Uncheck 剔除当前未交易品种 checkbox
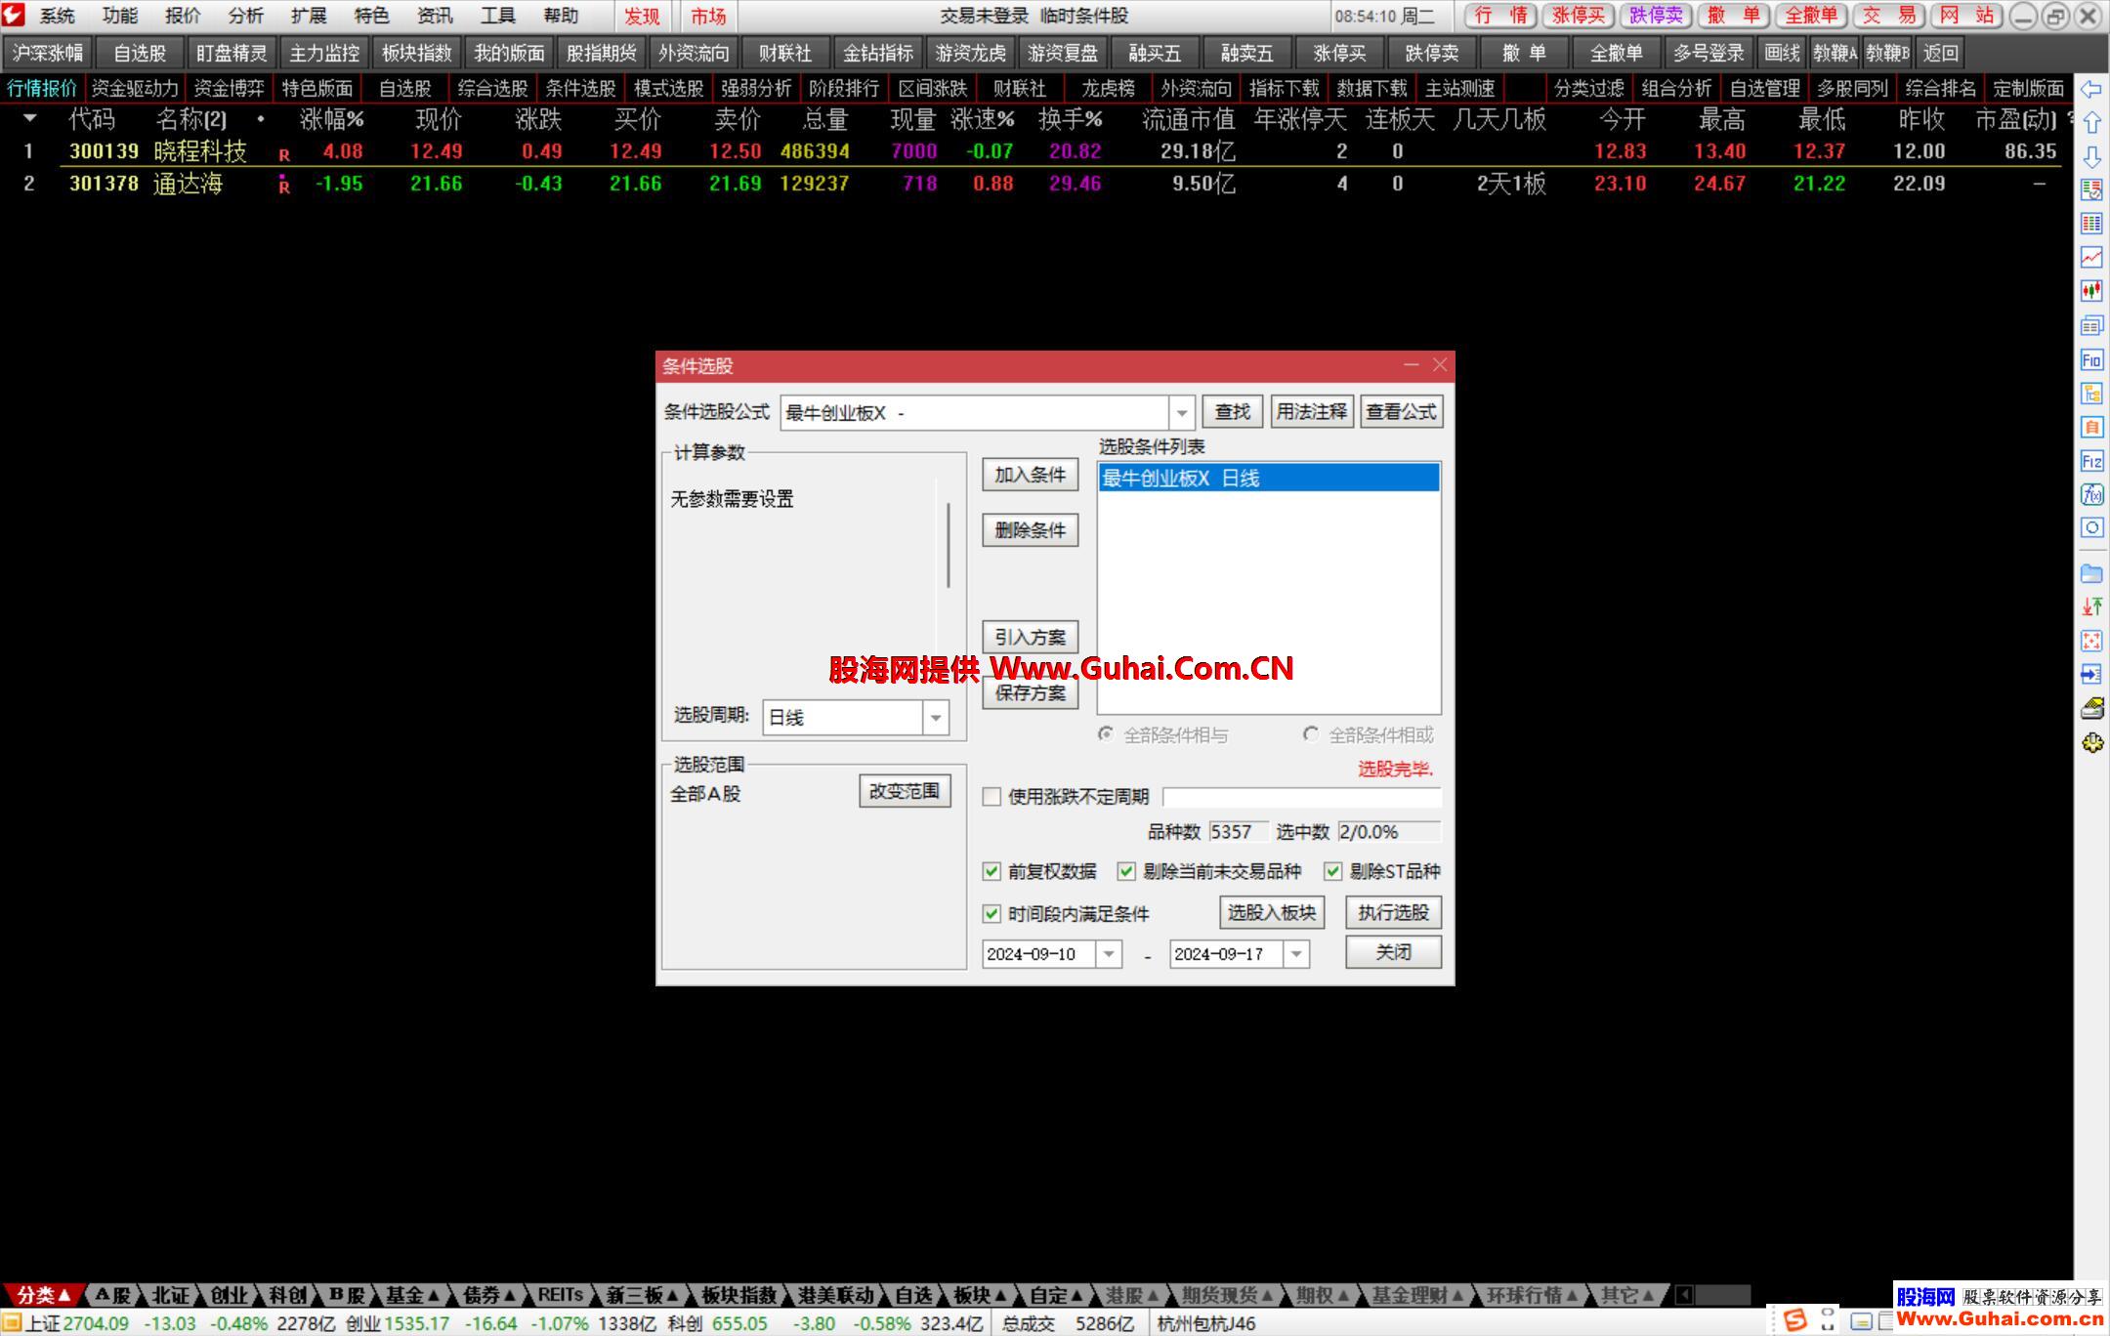Screen dimensions: 2110x1336 pyautogui.click(x=1126, y=871)
